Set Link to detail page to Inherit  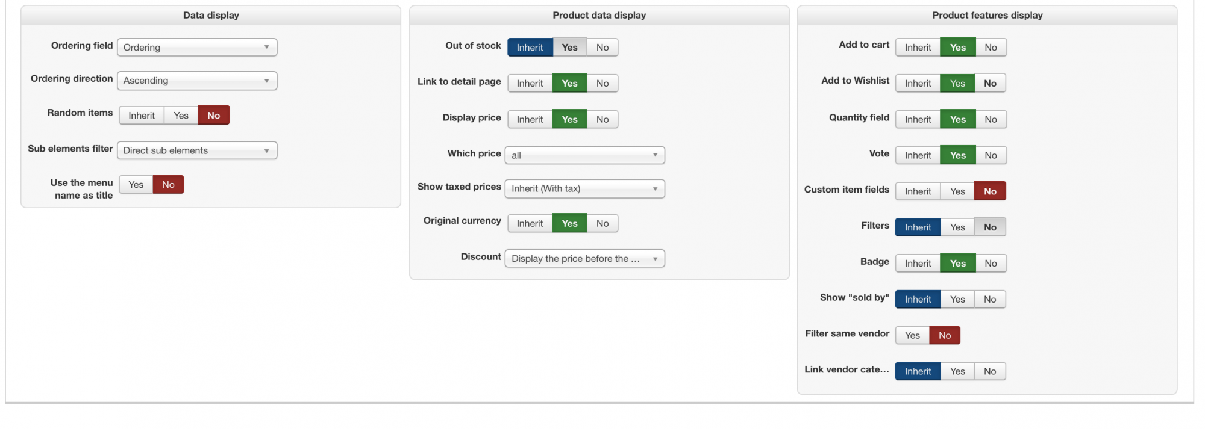point(530,84)
